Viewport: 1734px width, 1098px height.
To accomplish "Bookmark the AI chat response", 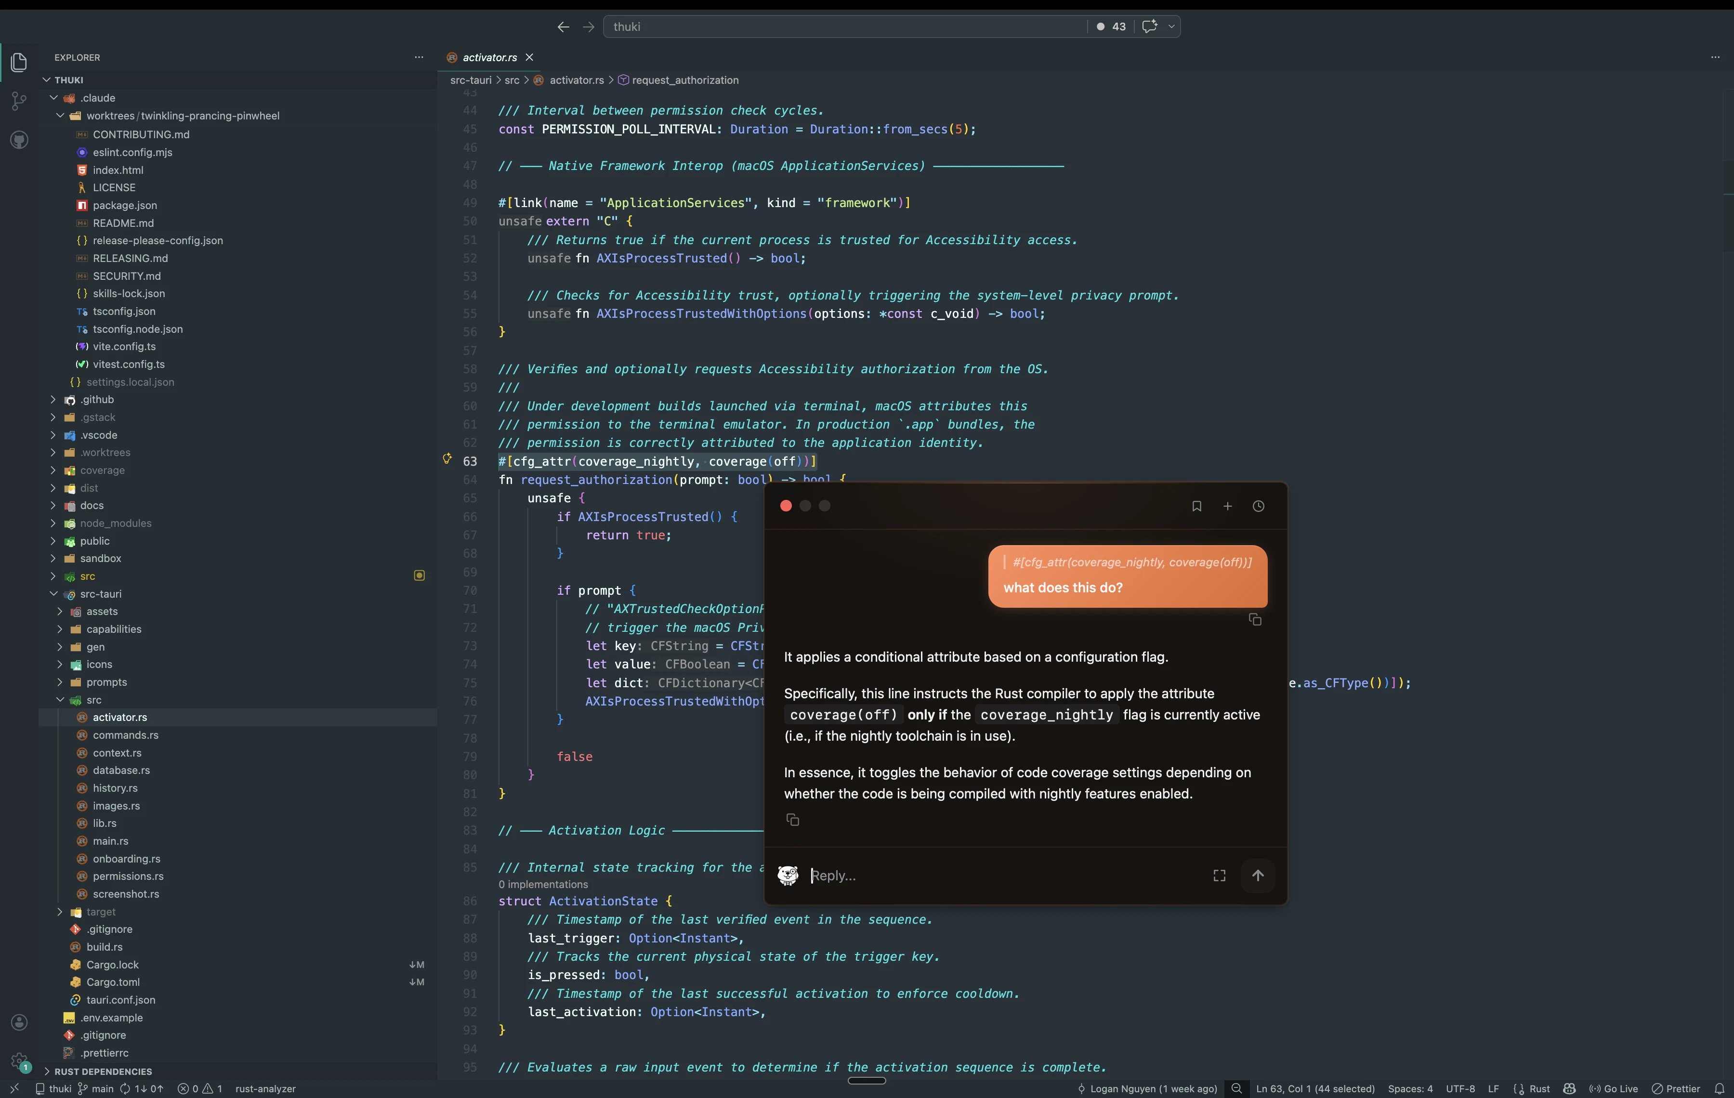I will 1197,506.
